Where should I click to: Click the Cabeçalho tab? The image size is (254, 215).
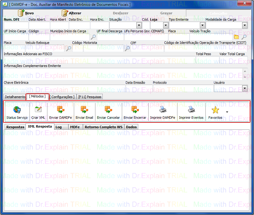pyautogui.click(x=218, y=13)
